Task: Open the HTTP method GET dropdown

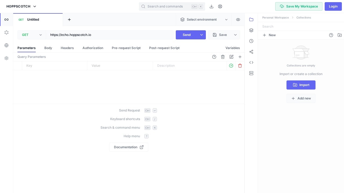Action: pos(32,35)
